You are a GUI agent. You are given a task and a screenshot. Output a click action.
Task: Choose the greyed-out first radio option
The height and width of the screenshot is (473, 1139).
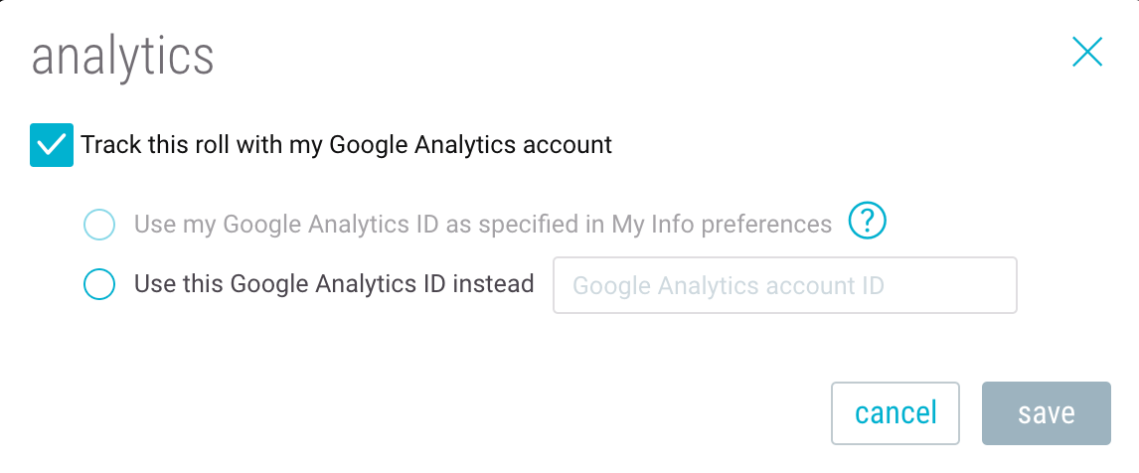[99, 225]
